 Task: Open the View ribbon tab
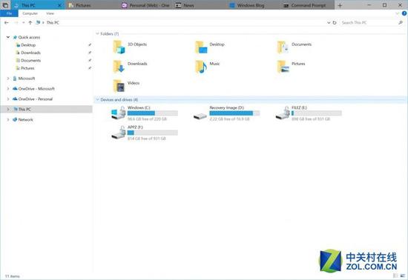point(50,13)
